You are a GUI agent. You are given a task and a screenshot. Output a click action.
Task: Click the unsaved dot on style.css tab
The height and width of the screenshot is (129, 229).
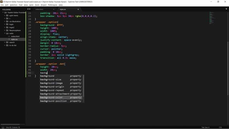78,9
